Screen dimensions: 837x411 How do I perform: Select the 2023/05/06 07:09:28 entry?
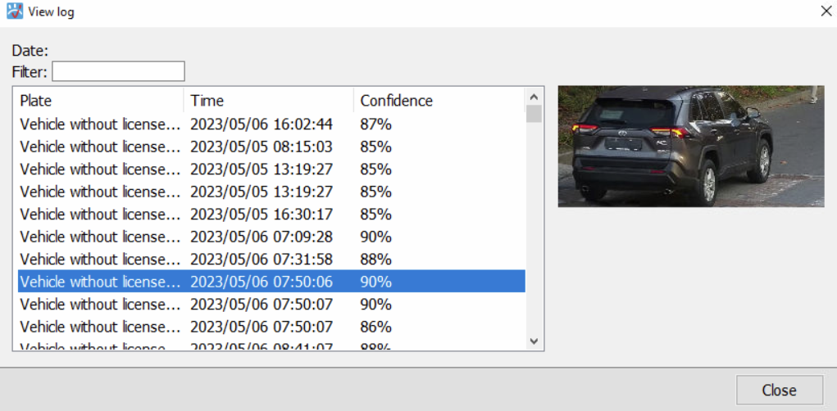tap(271, 237)
